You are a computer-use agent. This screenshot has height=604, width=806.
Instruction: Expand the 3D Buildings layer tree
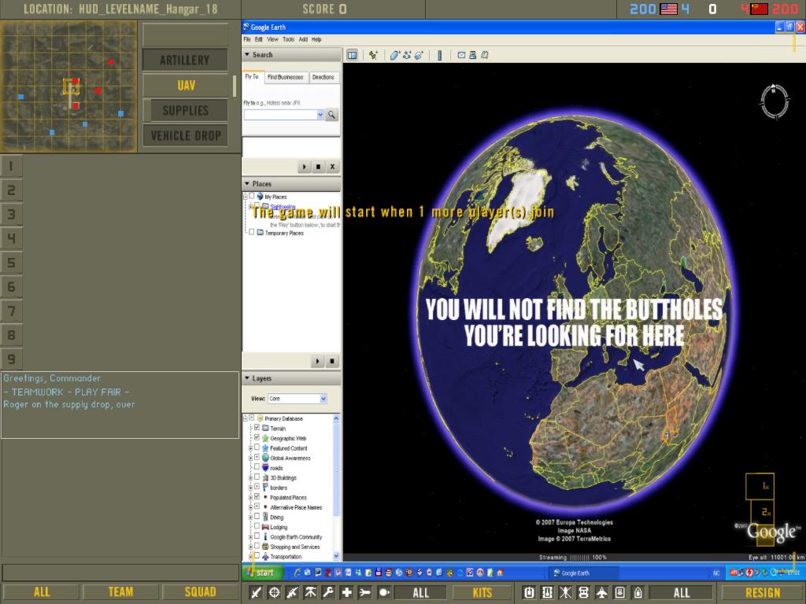point(250,477)
